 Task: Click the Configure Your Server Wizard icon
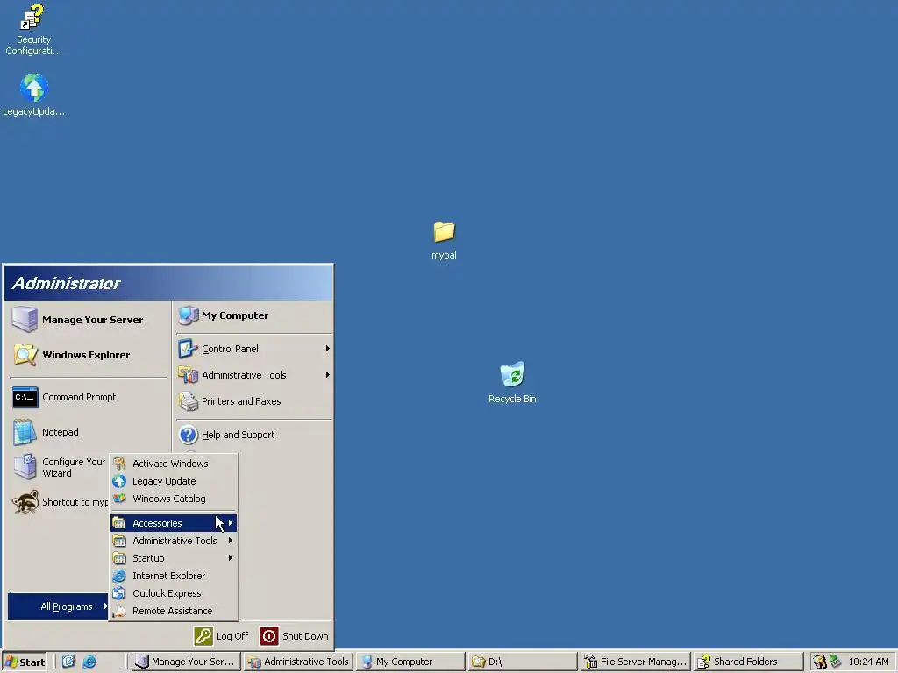pos(25,467)
